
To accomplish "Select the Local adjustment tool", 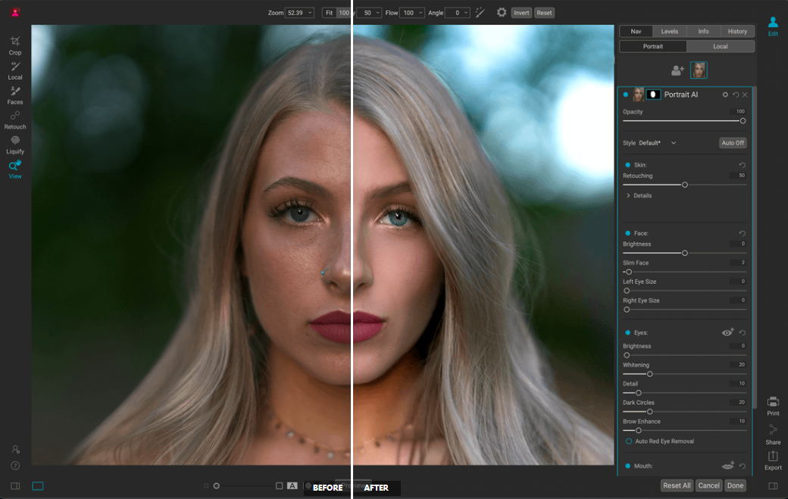I will pos(15,69).
